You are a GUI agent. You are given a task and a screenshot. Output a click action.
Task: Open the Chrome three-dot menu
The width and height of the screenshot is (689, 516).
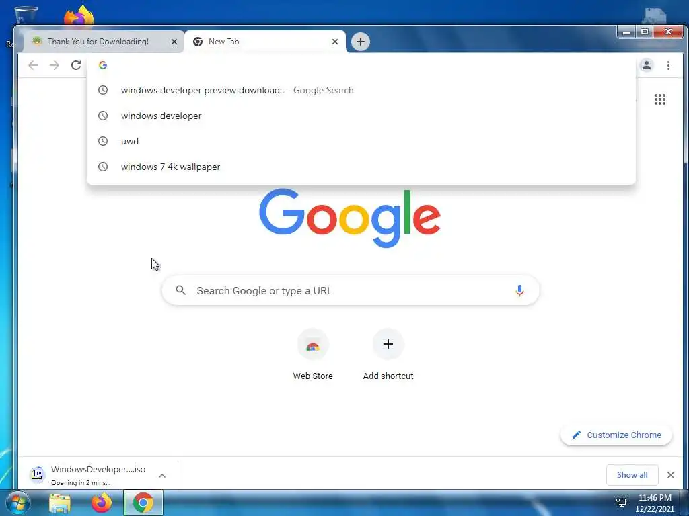tap(668, 65)
